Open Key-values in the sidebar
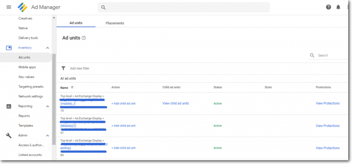The image size is (352, 164). 26,77
